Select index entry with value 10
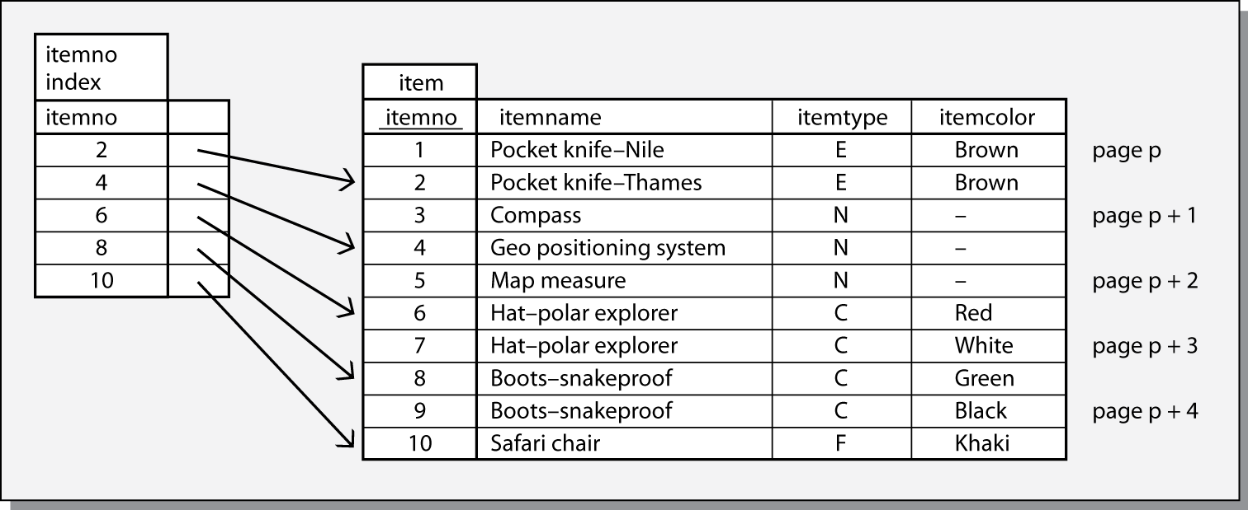This screenshot has height=510, width=1248. click(101, 281)
